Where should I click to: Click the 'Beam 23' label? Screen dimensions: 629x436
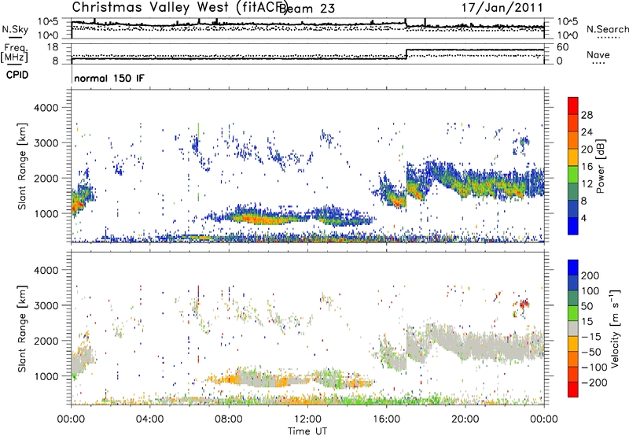[307, 9]
